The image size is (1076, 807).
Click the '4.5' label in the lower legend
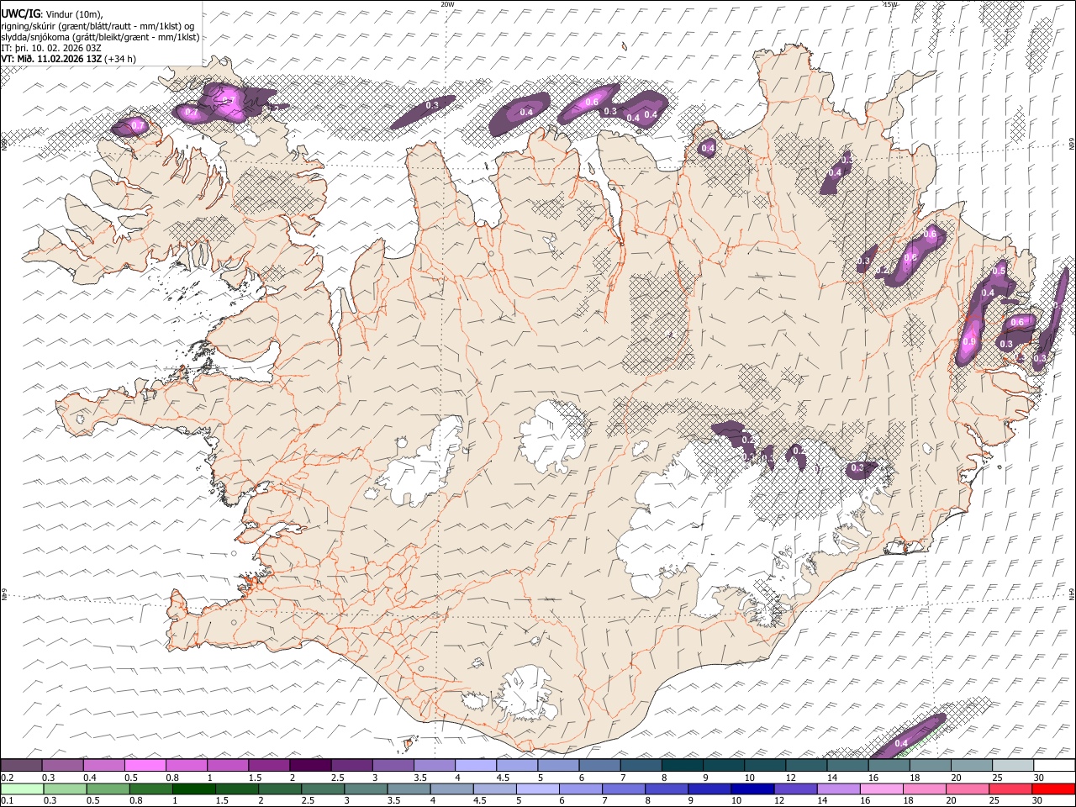480,800
